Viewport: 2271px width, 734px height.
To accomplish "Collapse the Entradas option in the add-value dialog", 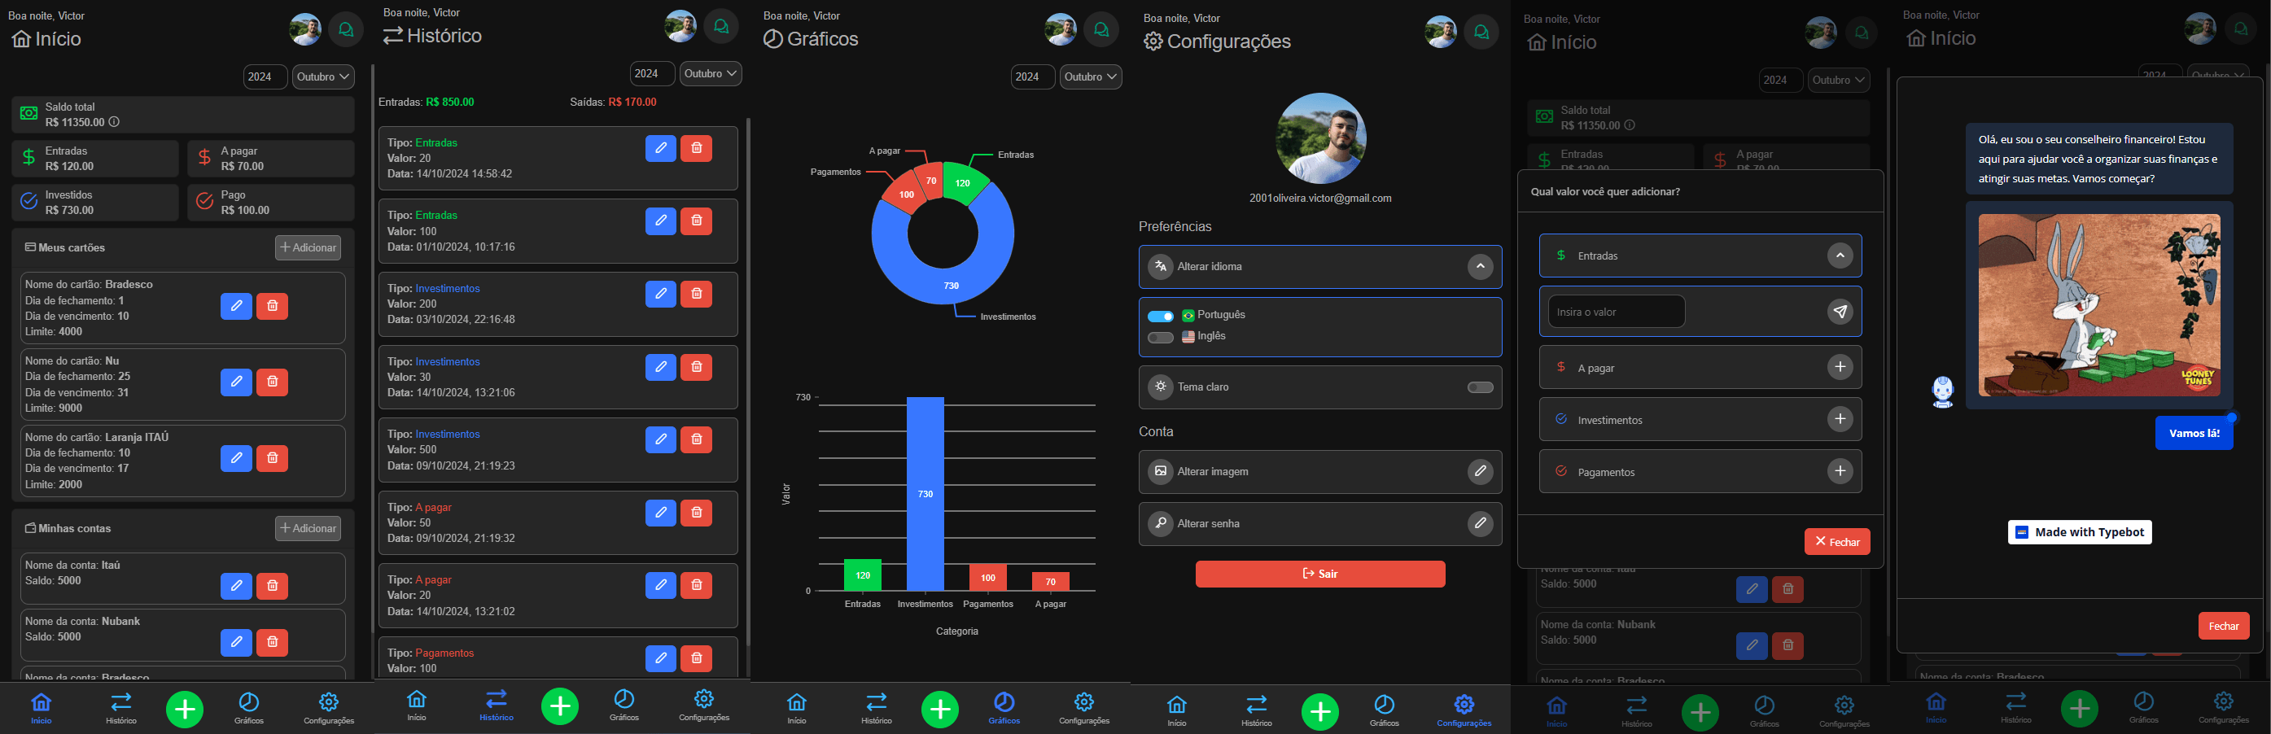I will pos(1840,256).
